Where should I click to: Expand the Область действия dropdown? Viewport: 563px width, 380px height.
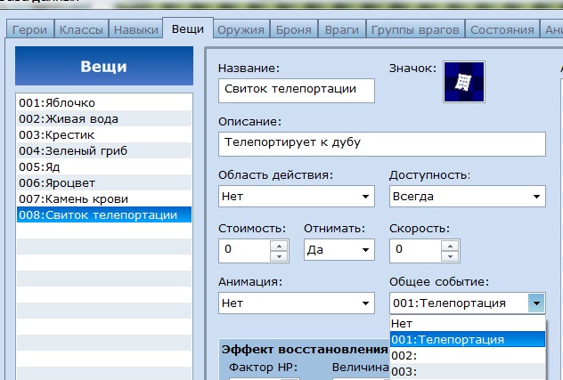coord(365,197)
